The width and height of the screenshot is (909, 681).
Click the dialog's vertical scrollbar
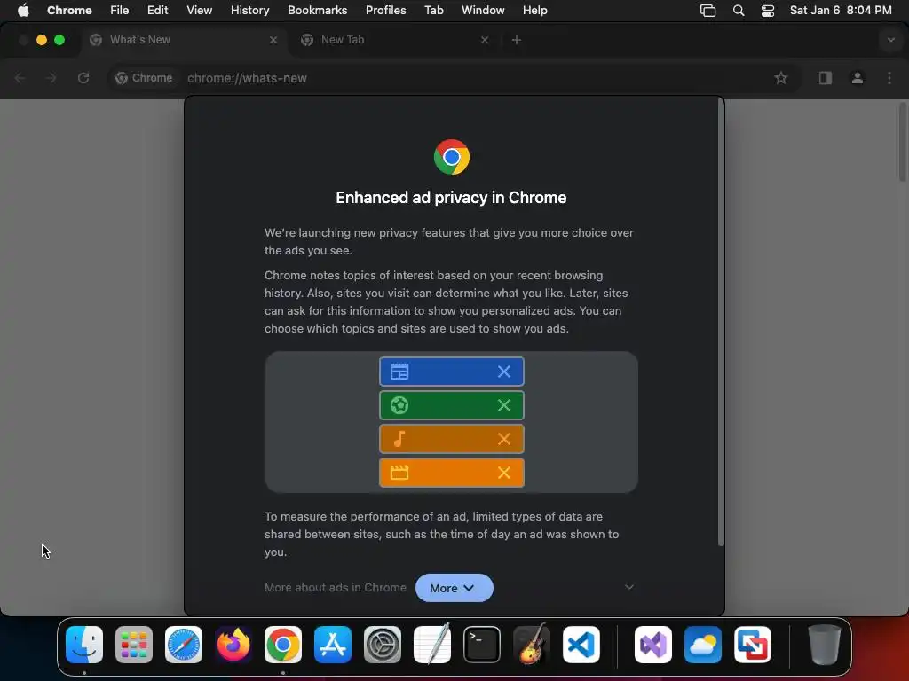tap(721, 322)
